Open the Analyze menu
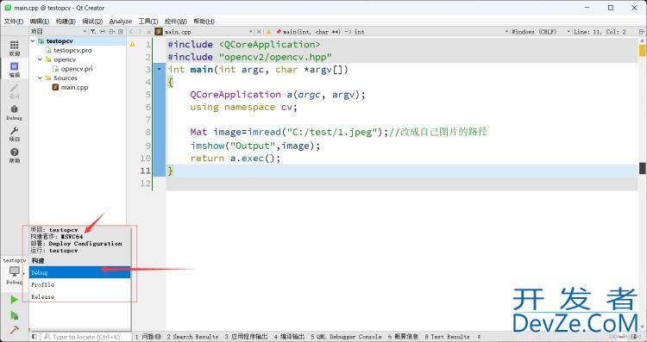Viewport: 647px width, 342px height. pyautogui.click(x=121, y=21)
